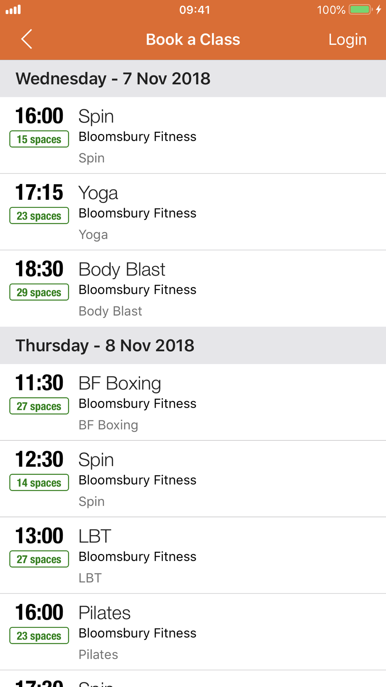Tap the 09:41 clock in status bar

click(195, 10)
